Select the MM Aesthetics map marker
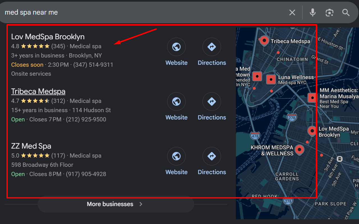Viewport: 359px width, 224px height. click(x=312, y=98)
